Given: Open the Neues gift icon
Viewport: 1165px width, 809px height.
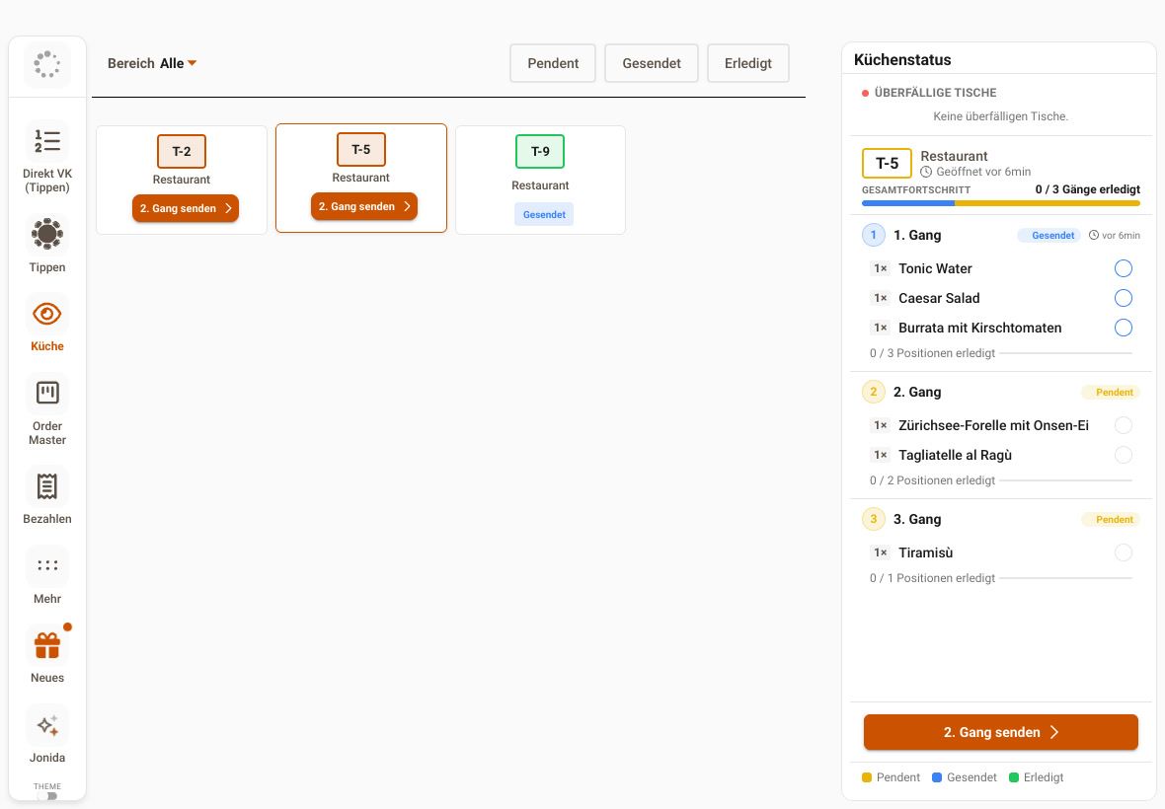Looking at the screenshot, I should pos(46,645).
